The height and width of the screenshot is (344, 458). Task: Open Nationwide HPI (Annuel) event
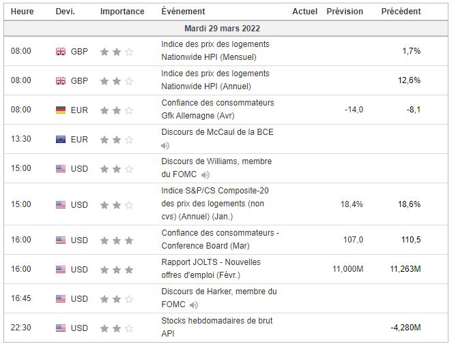pyautogui.click(x=215, y=80)
